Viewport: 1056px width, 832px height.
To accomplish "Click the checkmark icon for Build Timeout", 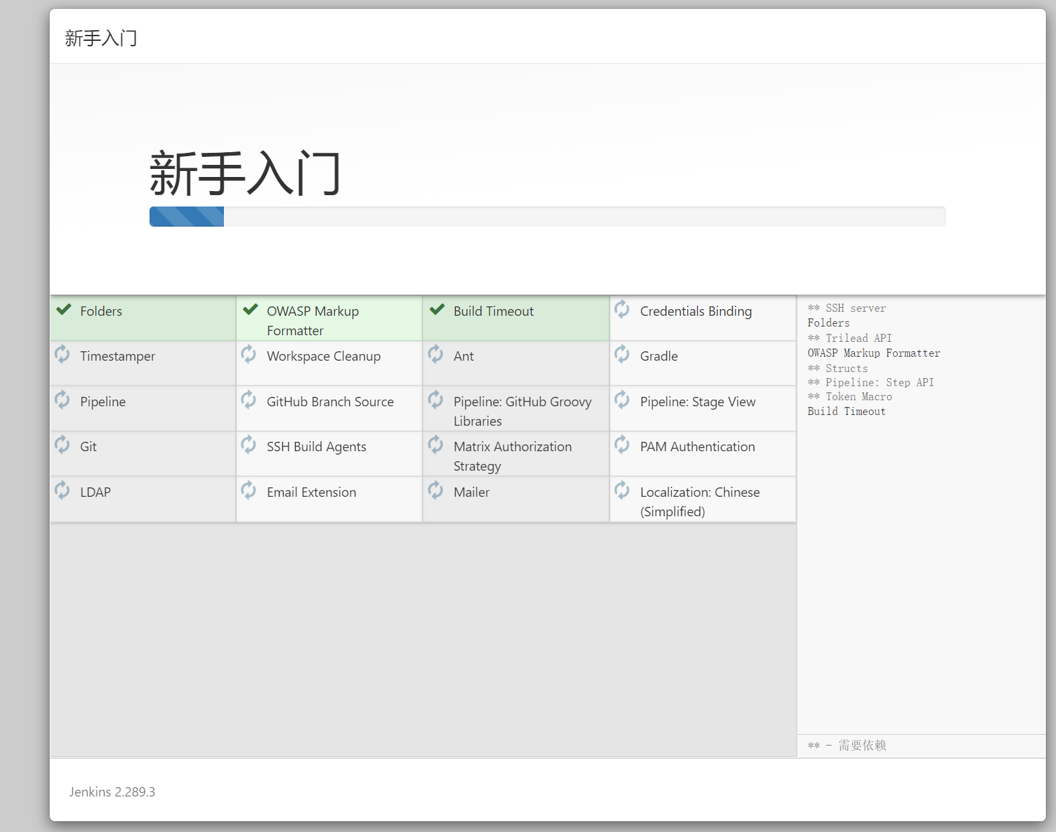I will click(x=437, y=309).
